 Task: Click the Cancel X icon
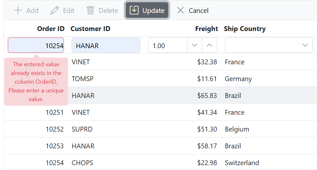(x=181, y=10)
